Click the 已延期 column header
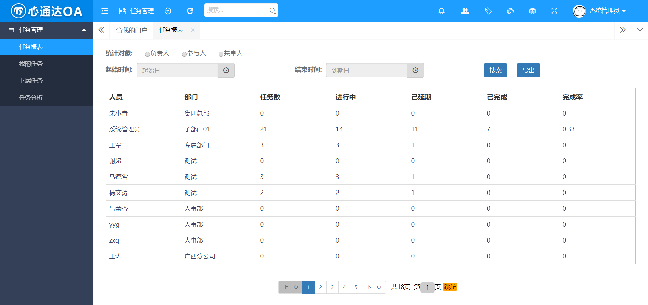 coord(421,97)
